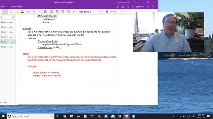Click the Heading 1 style box
213x119 pixels.
click(x=87, y=12)
